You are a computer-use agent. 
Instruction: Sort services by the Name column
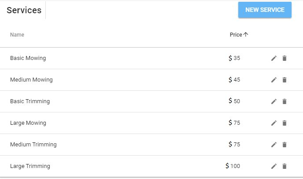17,35
